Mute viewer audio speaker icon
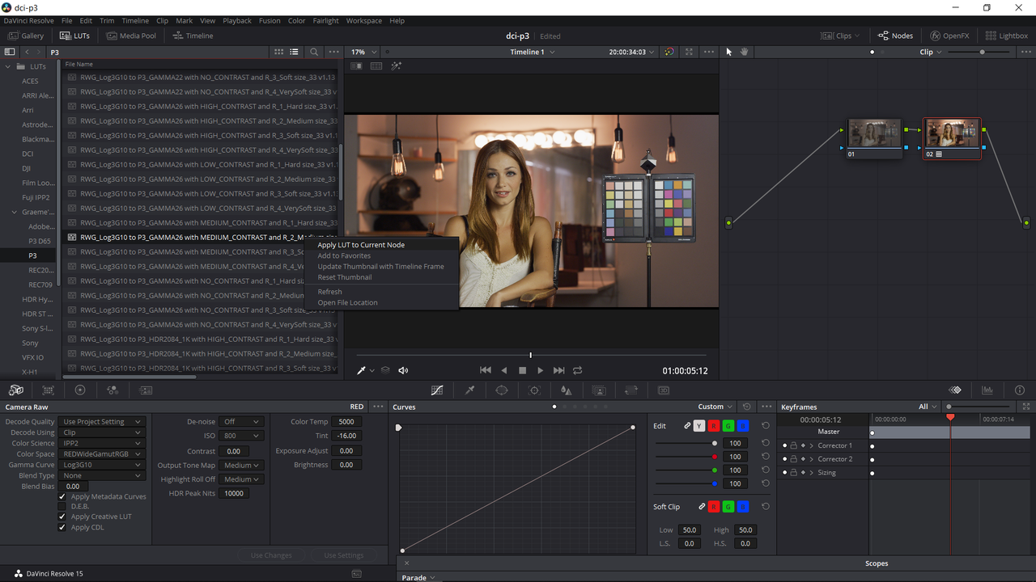Screen dimensions: 1036x582 [403, 370]
